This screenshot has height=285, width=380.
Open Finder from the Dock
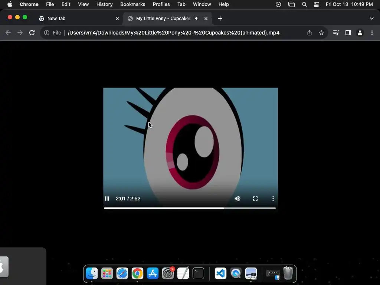click(92, 273)
